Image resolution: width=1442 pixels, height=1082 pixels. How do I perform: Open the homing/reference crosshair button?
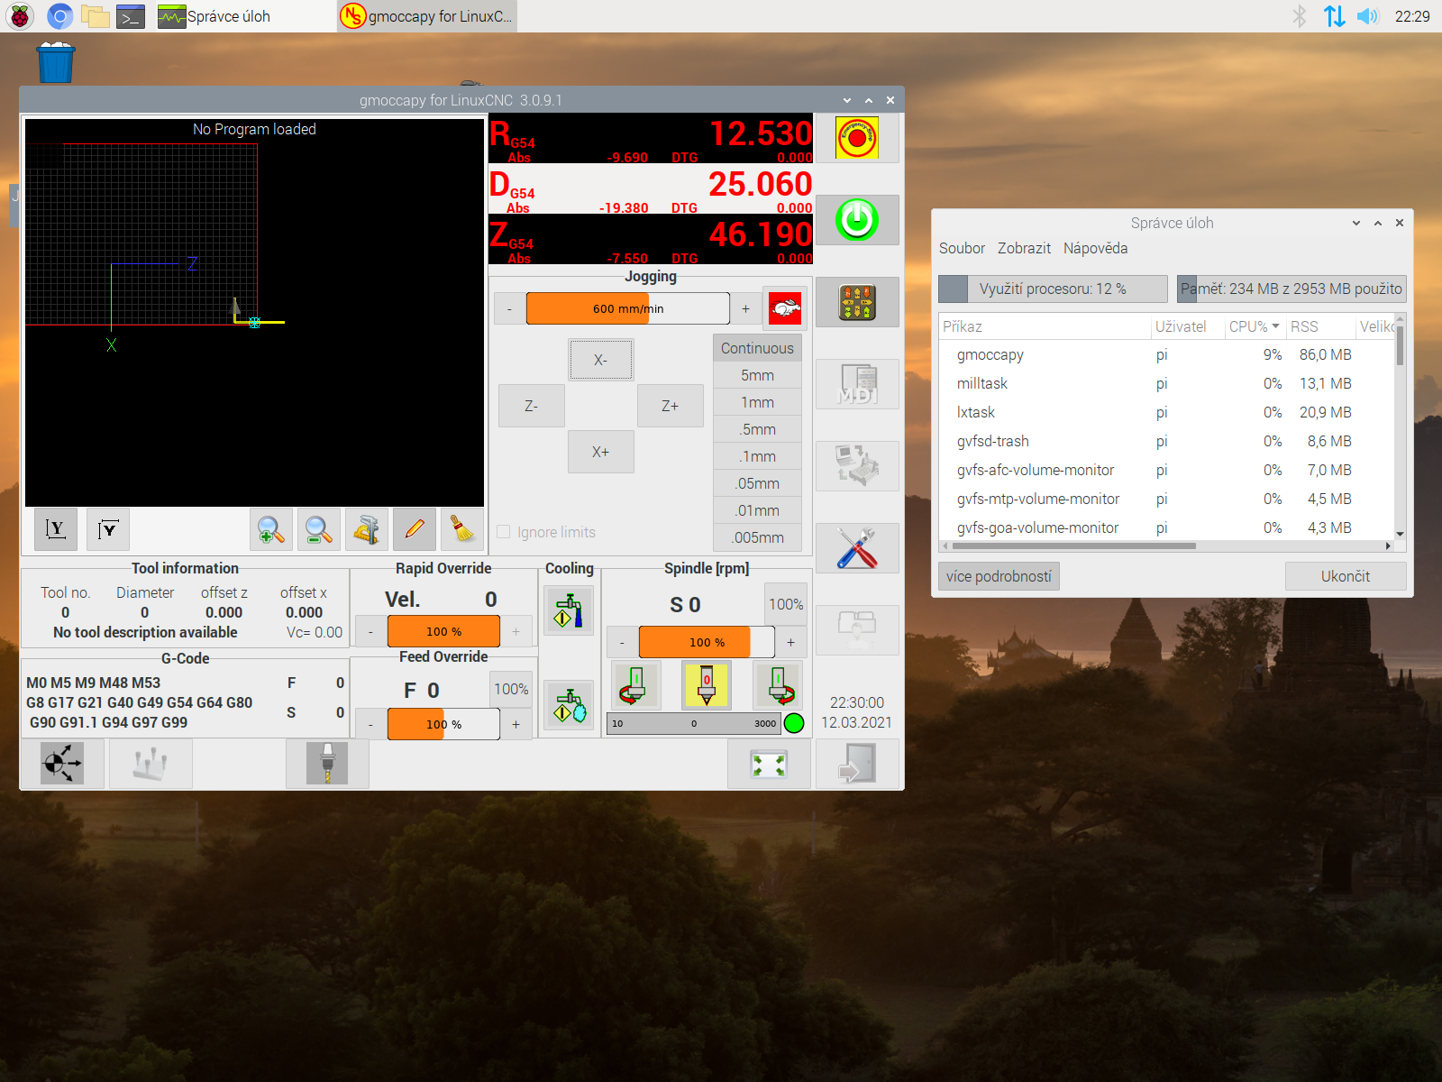pos(62,765)
